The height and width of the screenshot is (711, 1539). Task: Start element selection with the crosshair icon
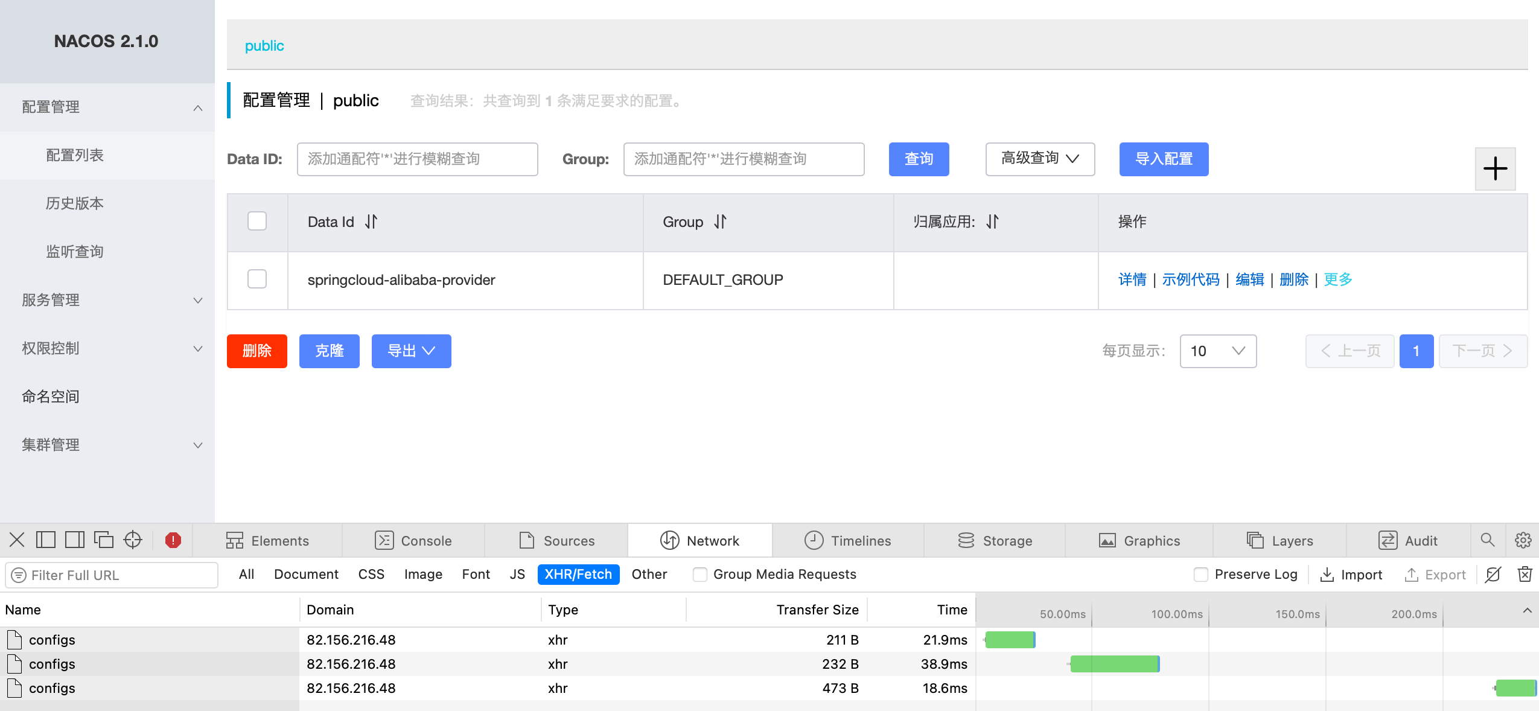tap(133, 540)
